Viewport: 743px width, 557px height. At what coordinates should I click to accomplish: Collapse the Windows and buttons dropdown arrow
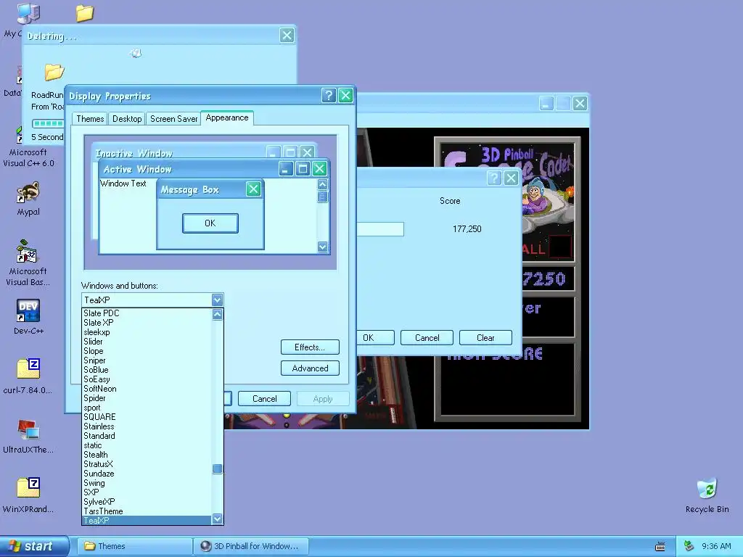[217, 300]
